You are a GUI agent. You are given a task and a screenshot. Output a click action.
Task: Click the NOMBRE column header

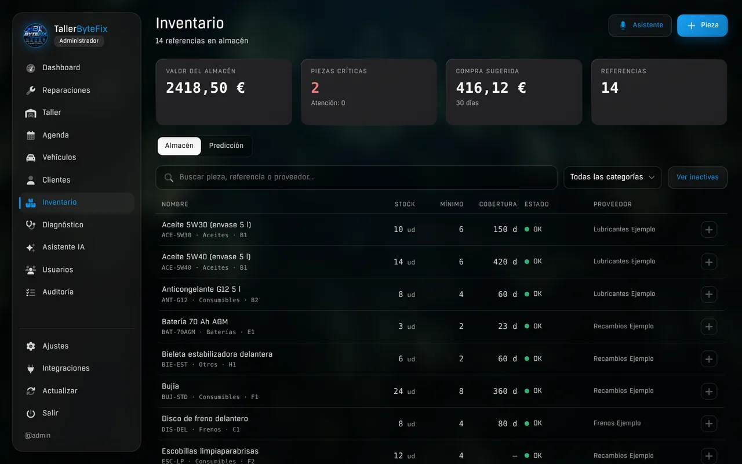tap(175, 205)
